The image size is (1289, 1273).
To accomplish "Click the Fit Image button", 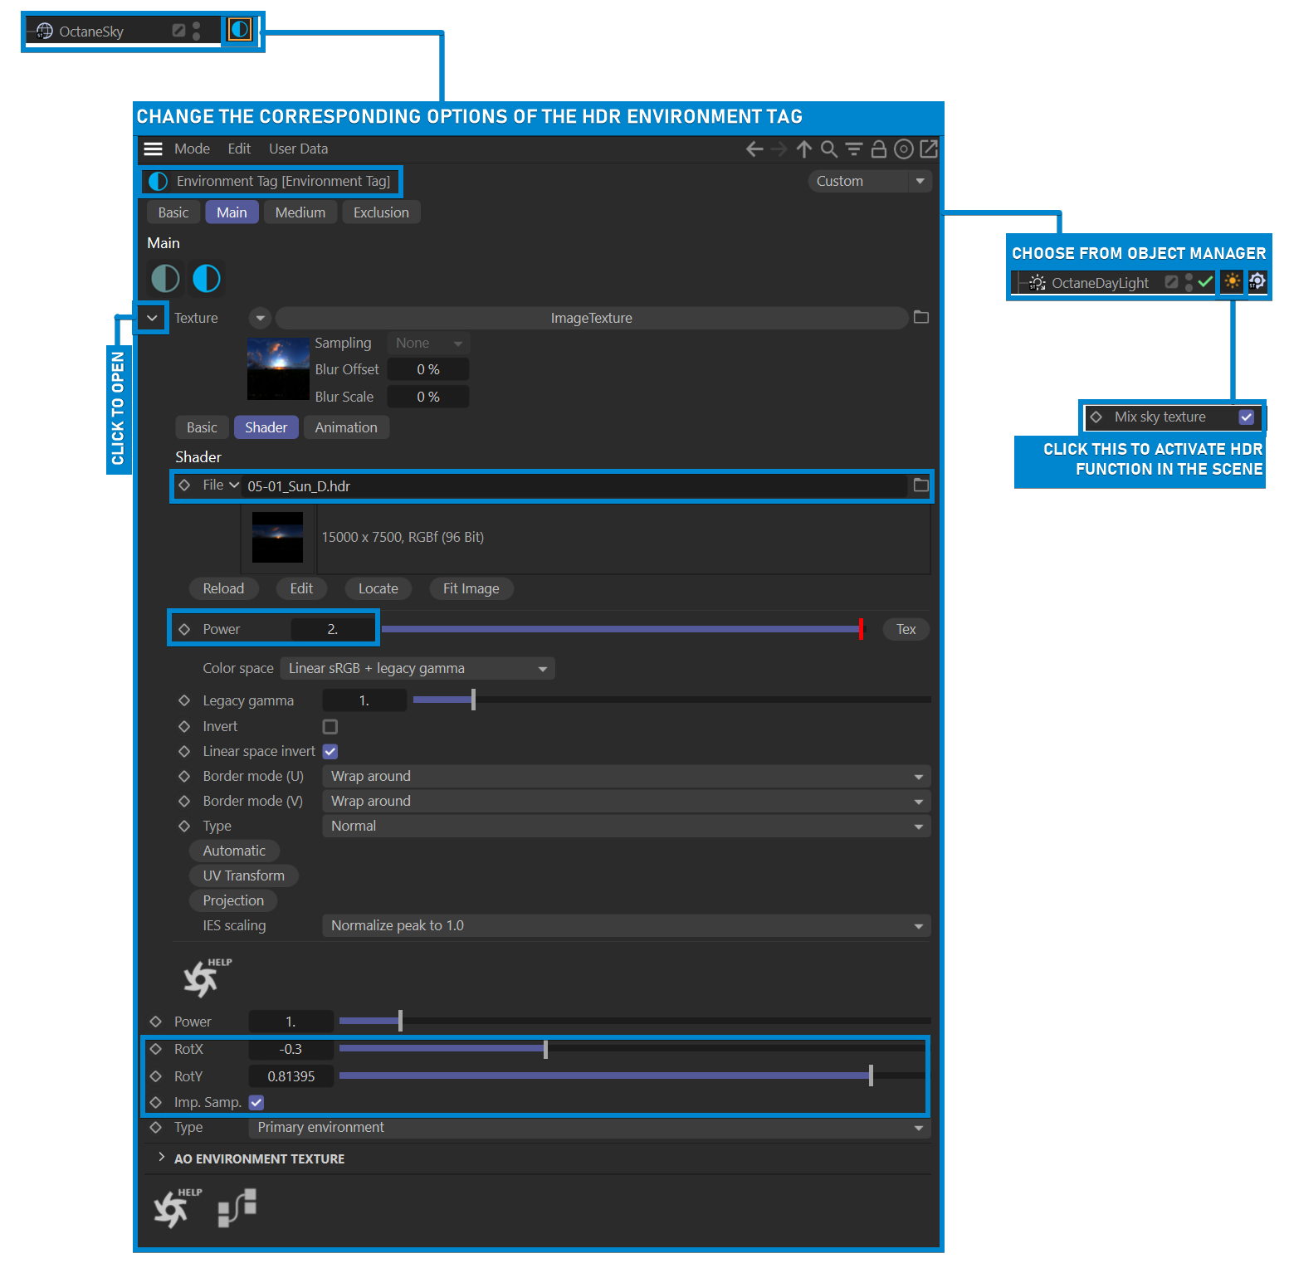I will click(471, 589).
